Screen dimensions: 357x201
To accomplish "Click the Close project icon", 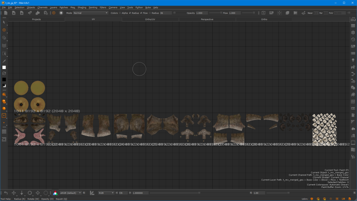I will click(14, 13).
